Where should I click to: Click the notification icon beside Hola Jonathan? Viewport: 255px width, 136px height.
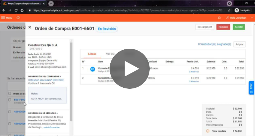tap(219, 18)
